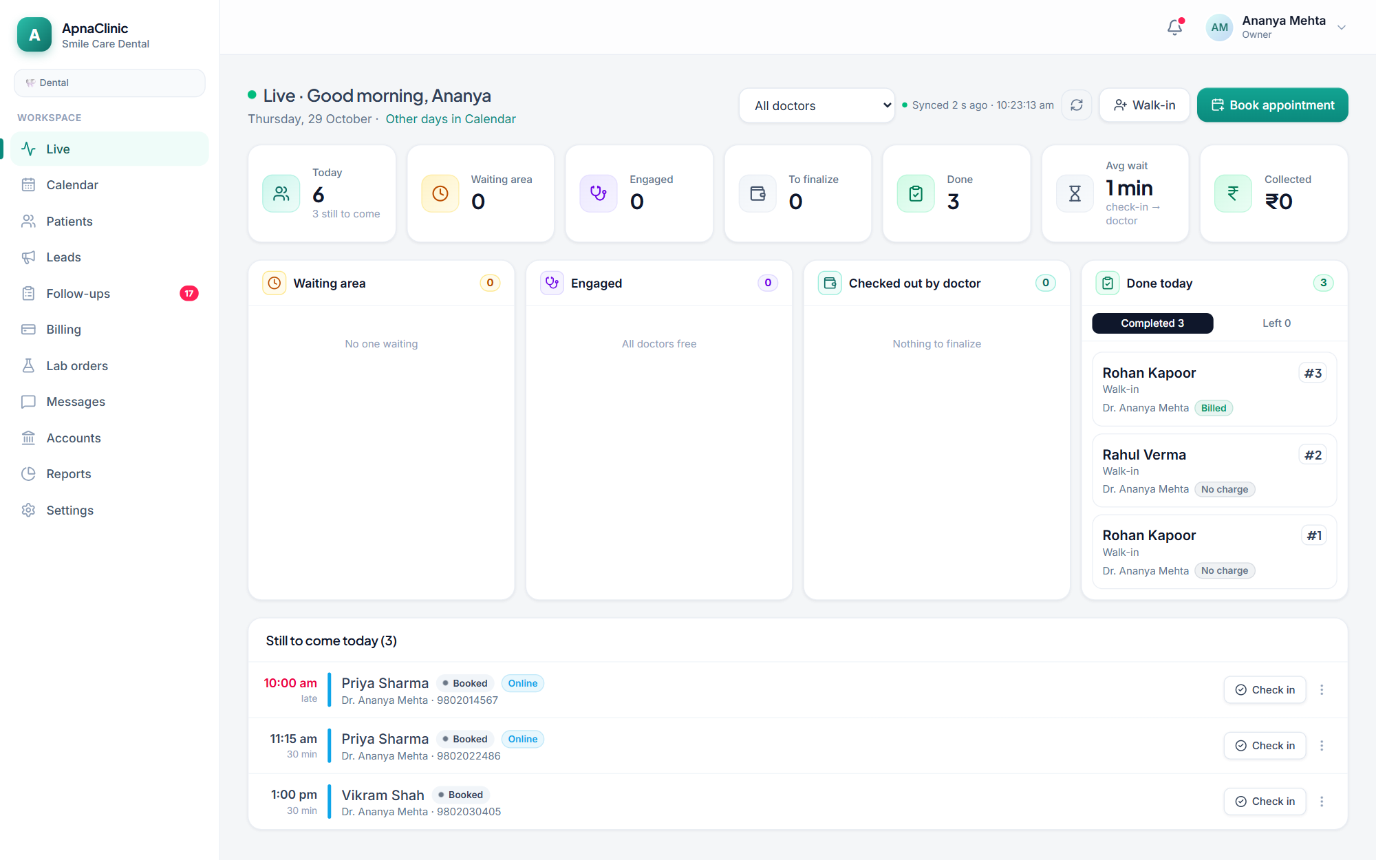Open the Dental specialty selector
The height and width of the screenshot is (860, 1376).
click(x=109, y=83)
